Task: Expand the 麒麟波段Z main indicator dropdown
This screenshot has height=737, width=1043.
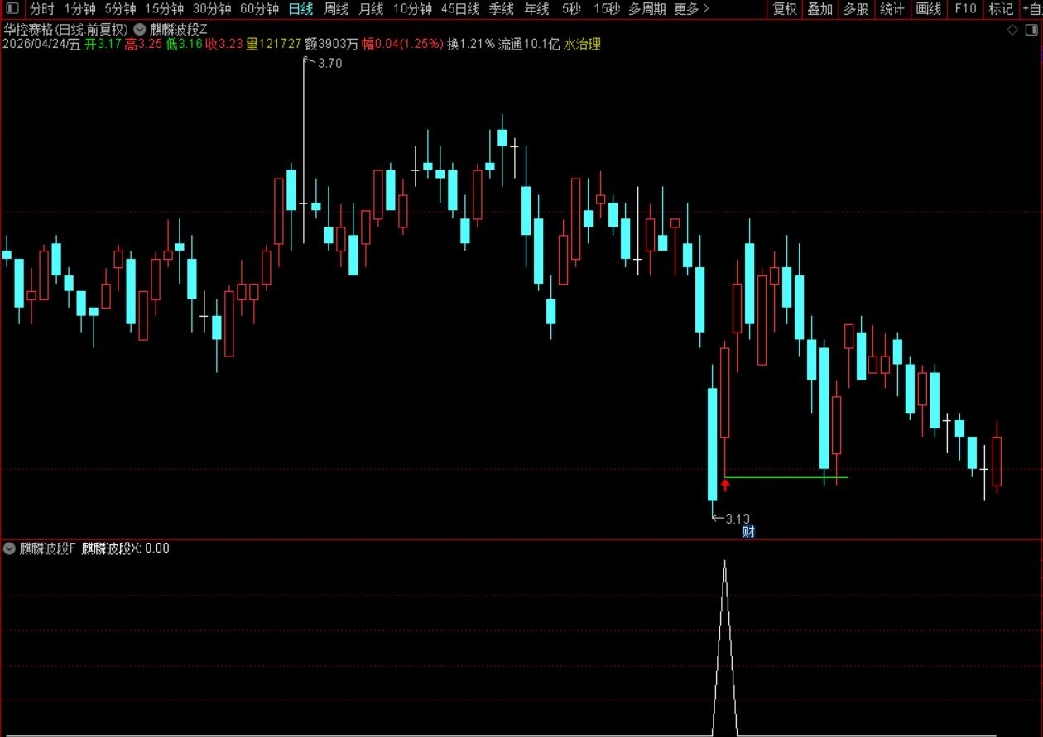Action: [140, 29]
